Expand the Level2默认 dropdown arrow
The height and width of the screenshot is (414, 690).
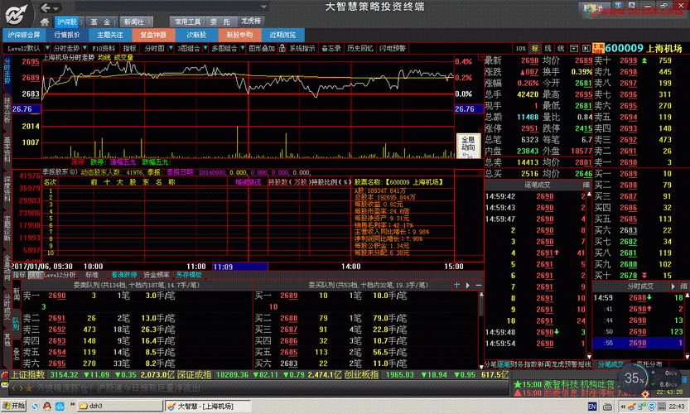47,48
